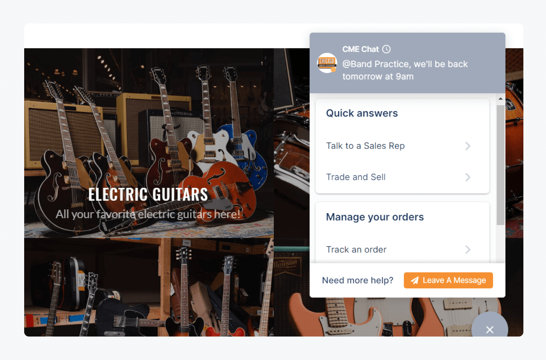Close the chat widget with the X

point(489,330)
